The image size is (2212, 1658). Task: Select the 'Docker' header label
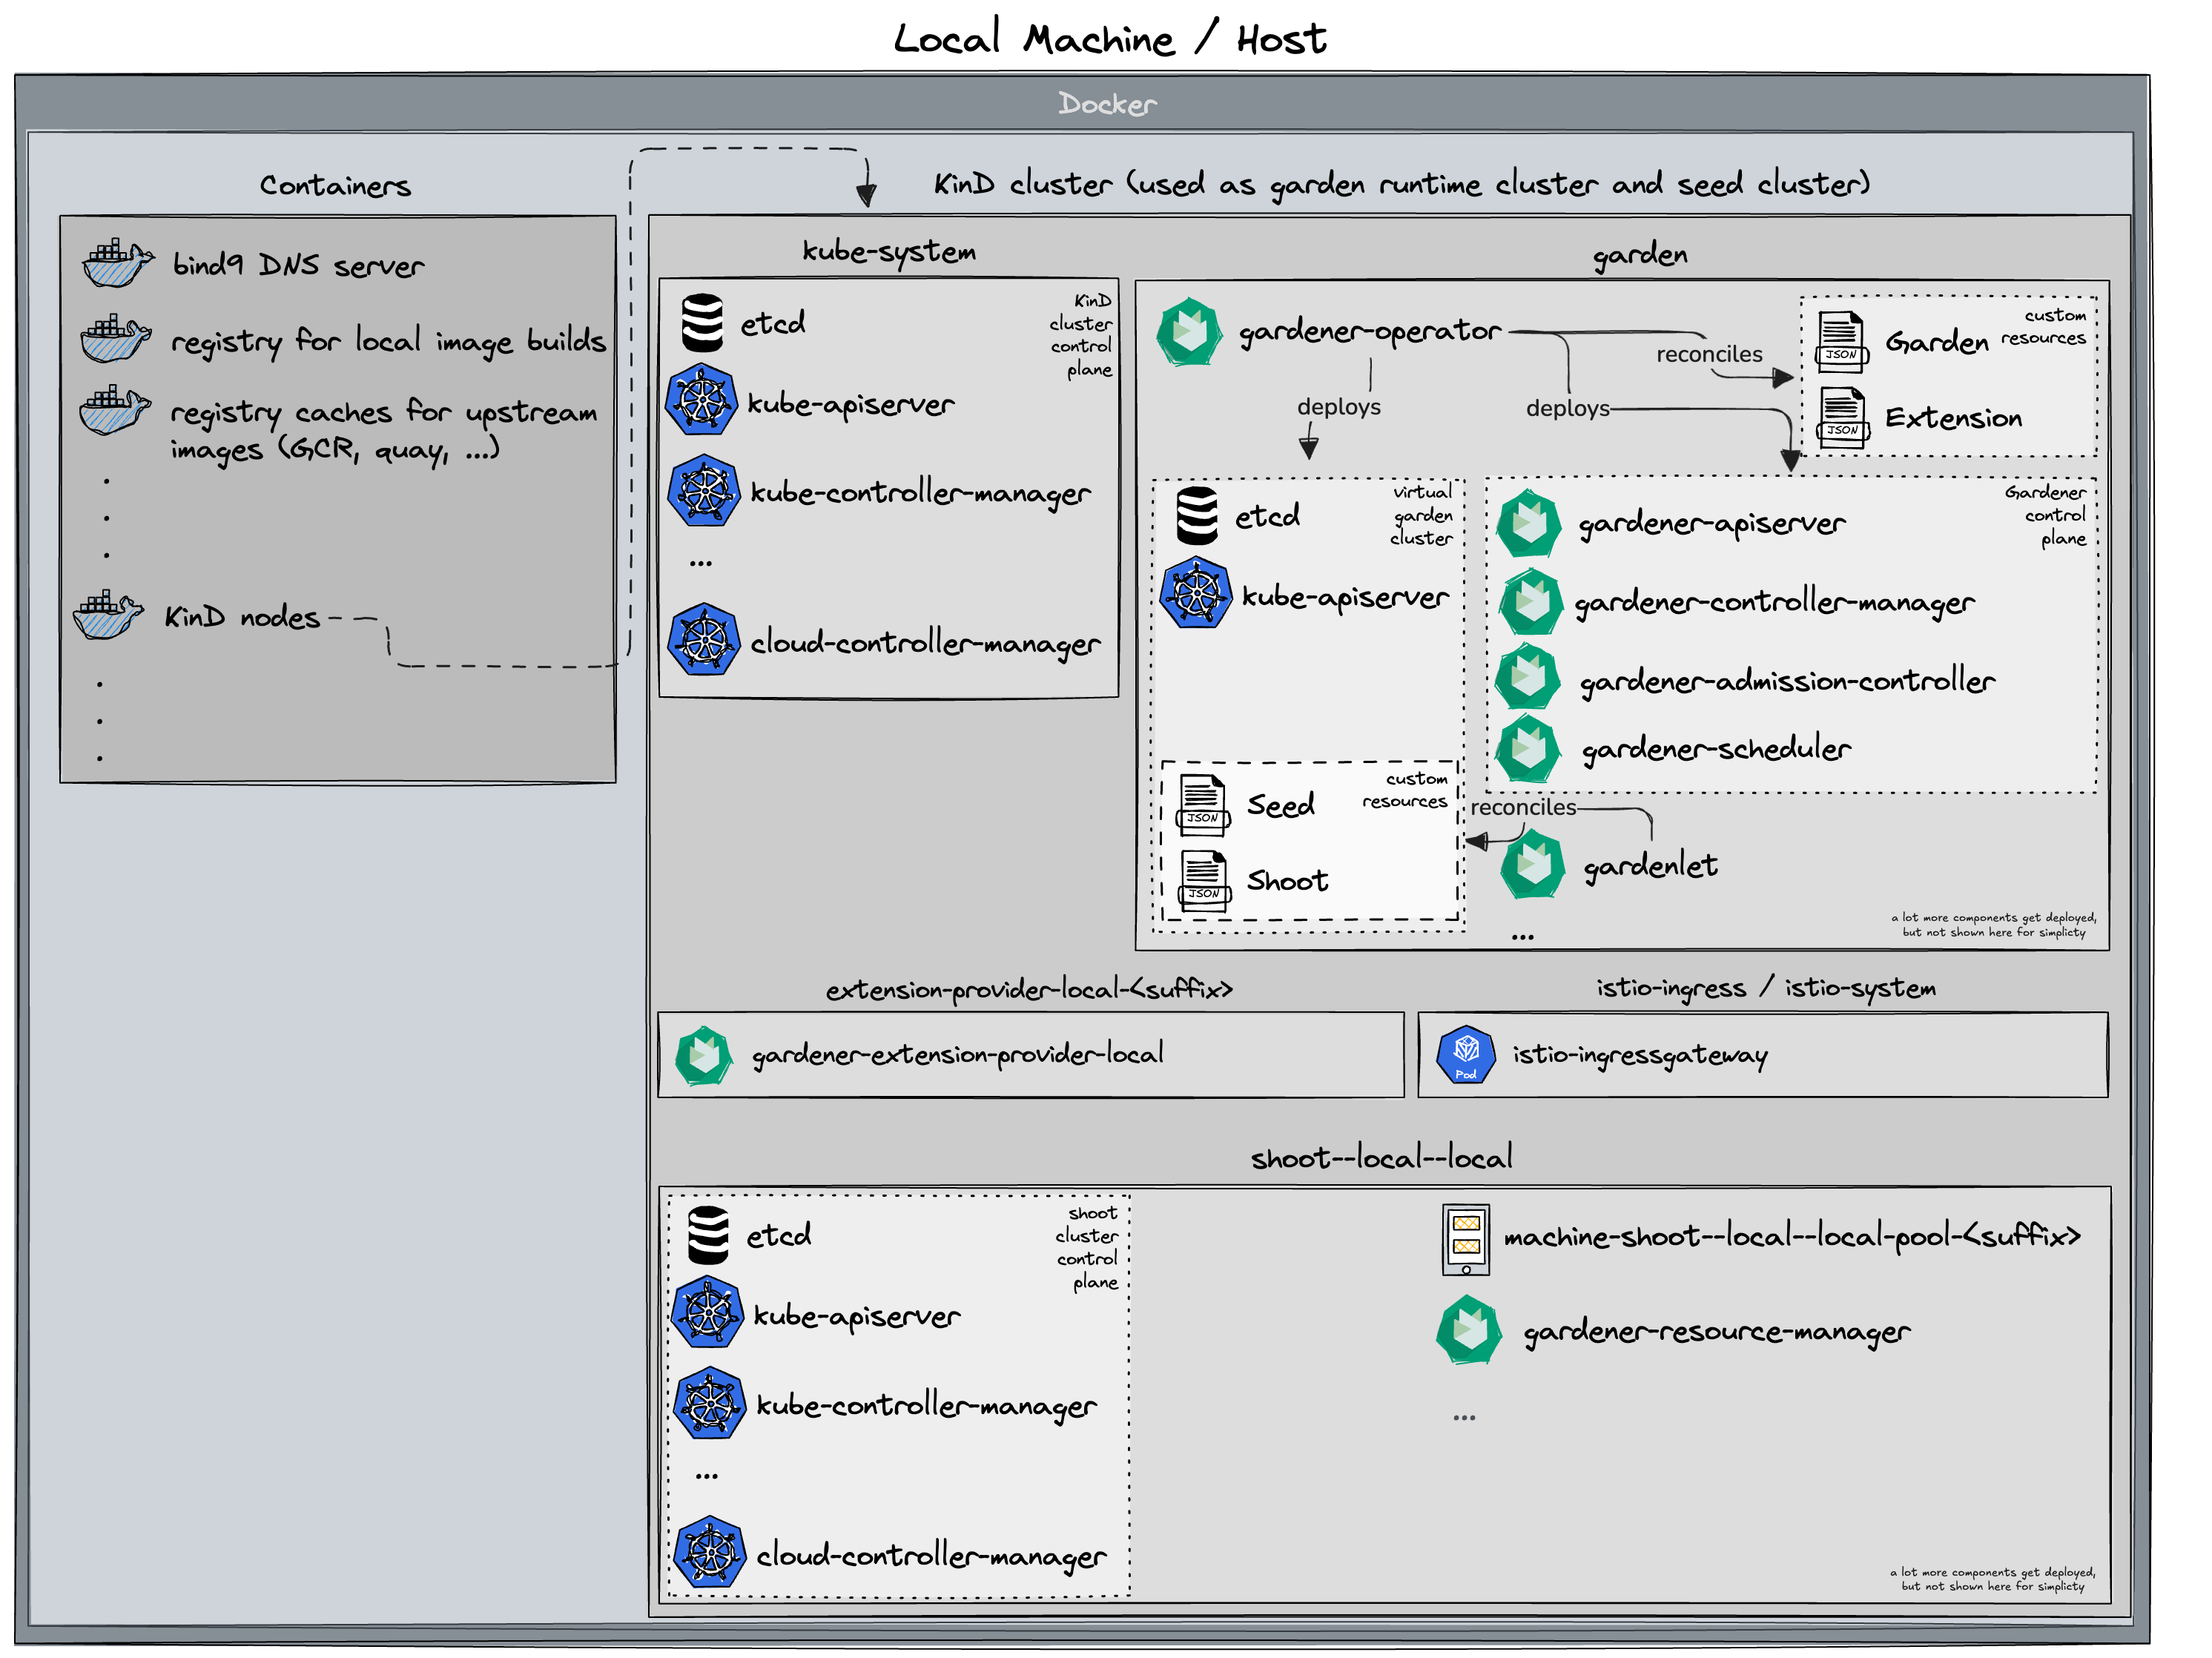pyautogui.click(x=1107, y=103)
